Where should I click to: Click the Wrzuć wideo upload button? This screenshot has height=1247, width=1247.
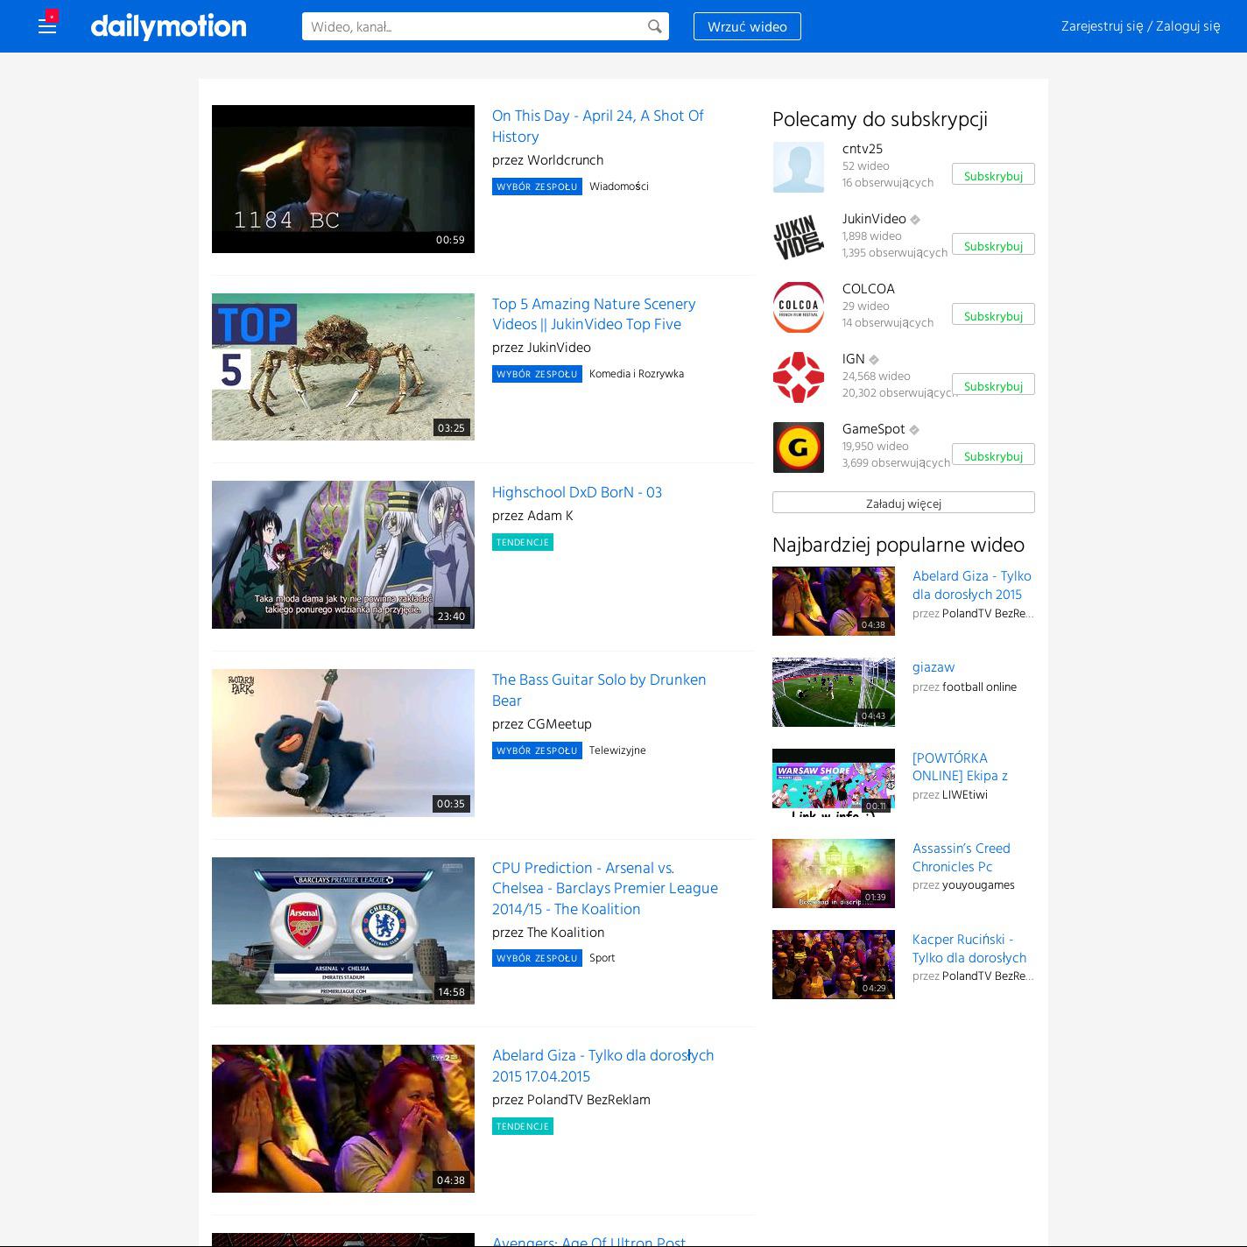(x=746, y=26)
